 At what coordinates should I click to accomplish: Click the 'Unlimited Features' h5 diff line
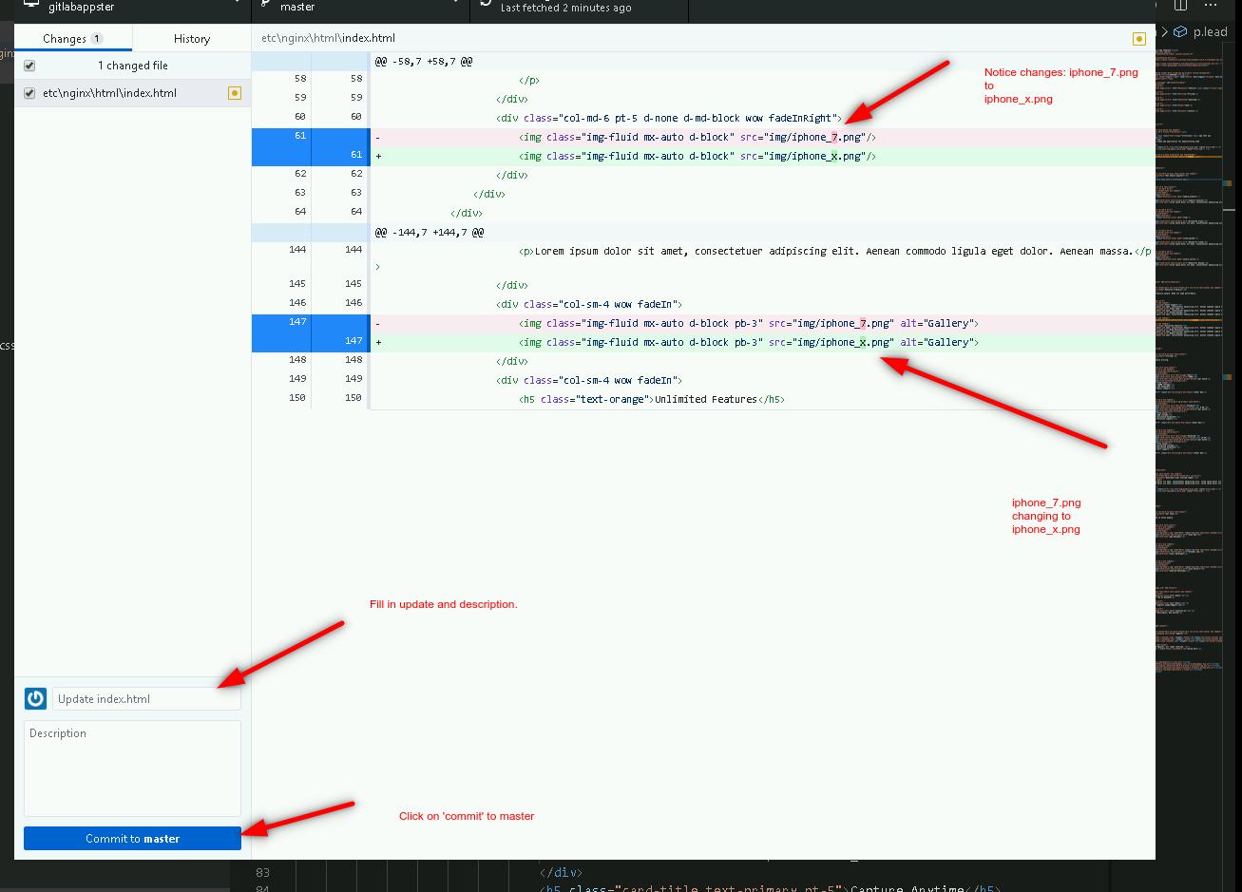coord(651,399)
